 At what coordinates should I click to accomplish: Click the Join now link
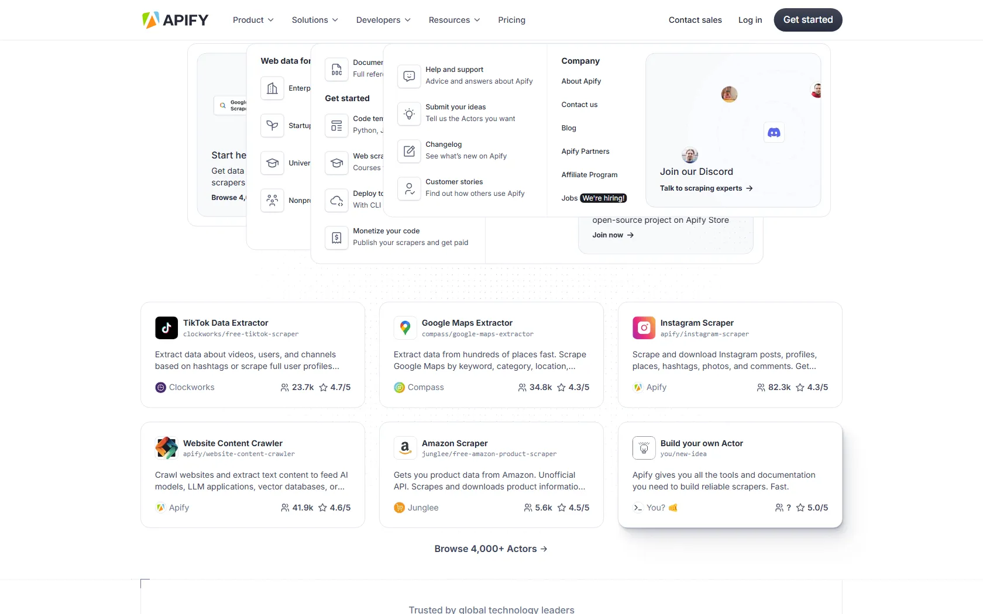pyautogui.click(x=613, y=235)
